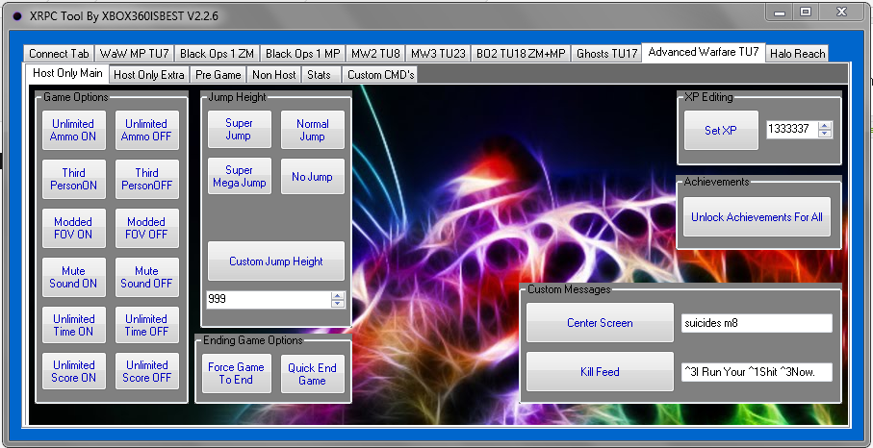
Task: Click the Set XP button
Action: coord(720,130)
